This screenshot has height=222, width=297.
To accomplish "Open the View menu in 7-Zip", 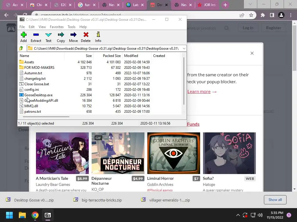I will click(42, 27).
